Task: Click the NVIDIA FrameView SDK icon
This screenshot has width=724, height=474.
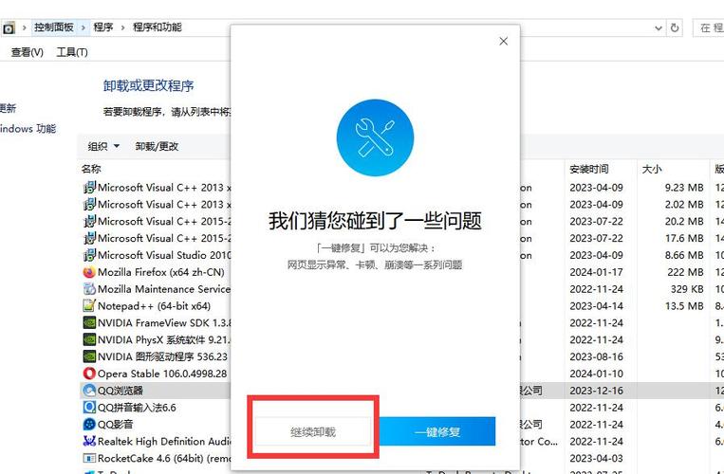Action: pos(89,322)
